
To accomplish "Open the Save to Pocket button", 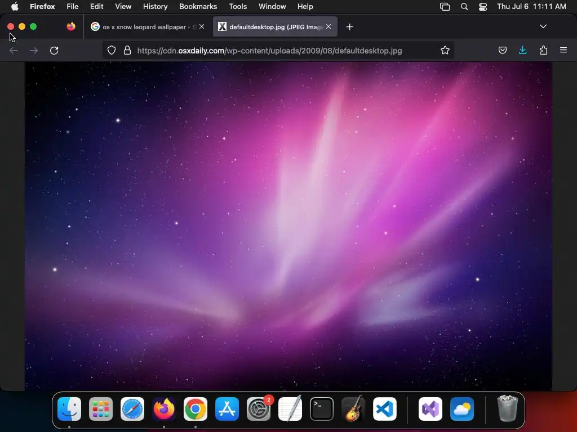I will 502,50.
